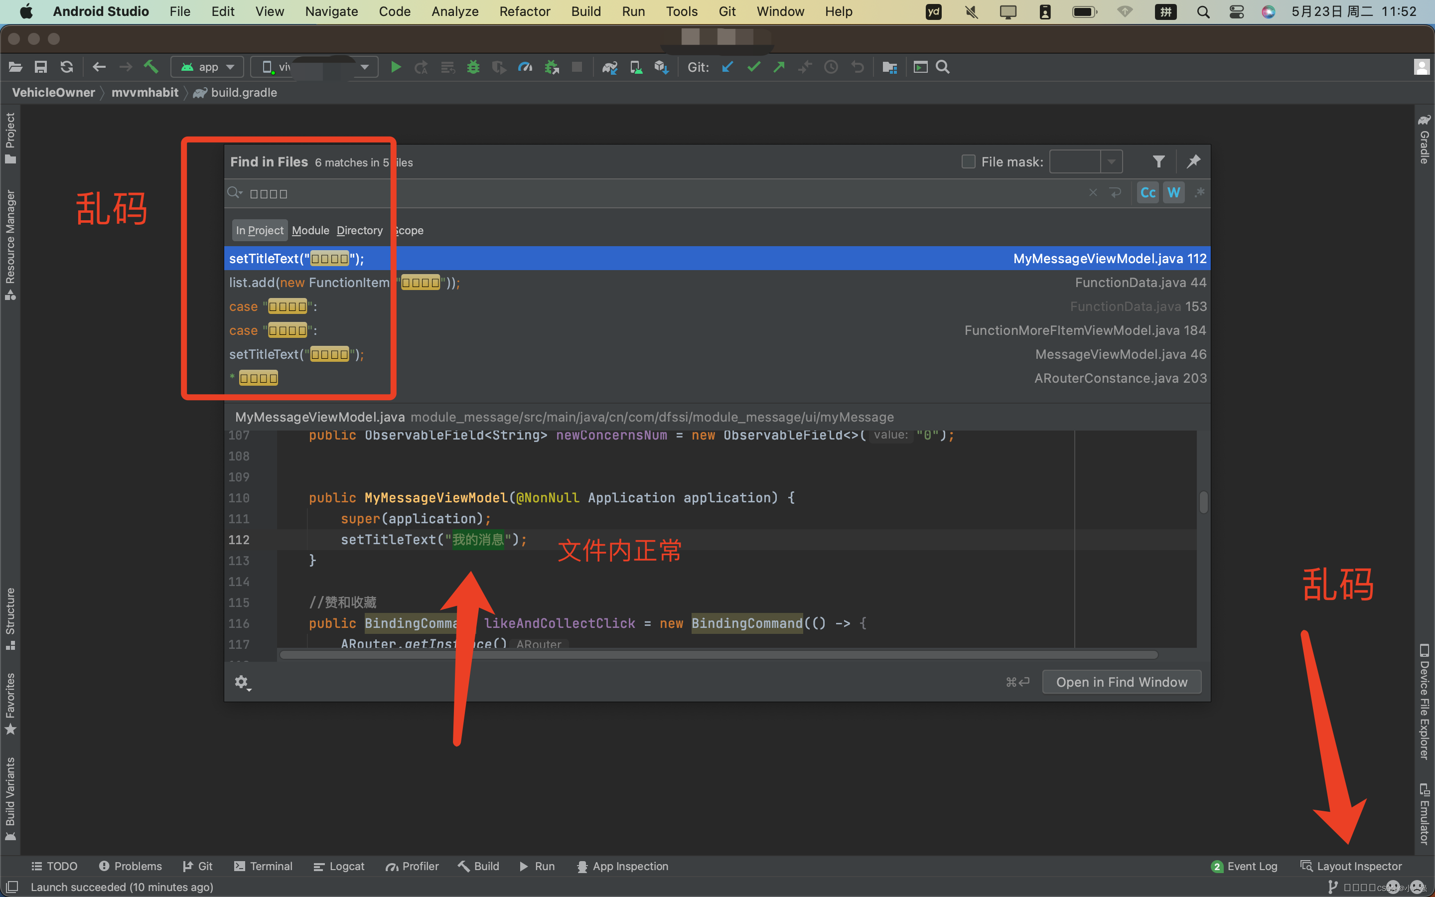Click the Debug app bug icon
The height and width of the screenshot is (897, 1435).
(x=473, y=67)
